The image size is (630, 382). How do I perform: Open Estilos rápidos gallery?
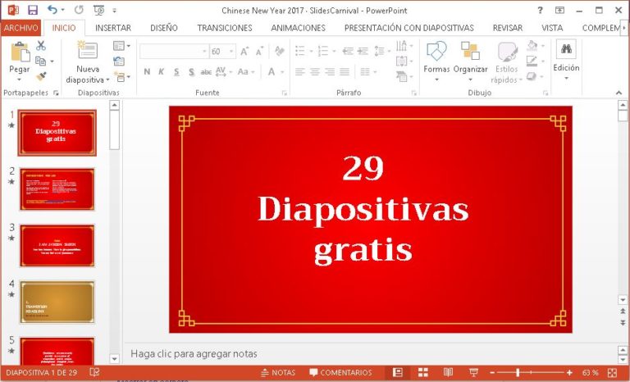pyautogui.click(x=507, y=62)
